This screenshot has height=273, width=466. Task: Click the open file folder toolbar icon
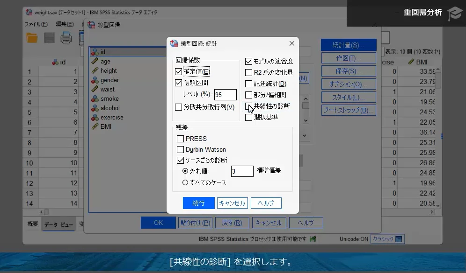(31, 38)
